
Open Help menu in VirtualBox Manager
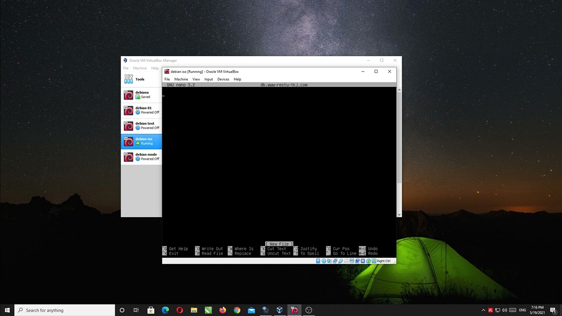click(x=155, y=68)
